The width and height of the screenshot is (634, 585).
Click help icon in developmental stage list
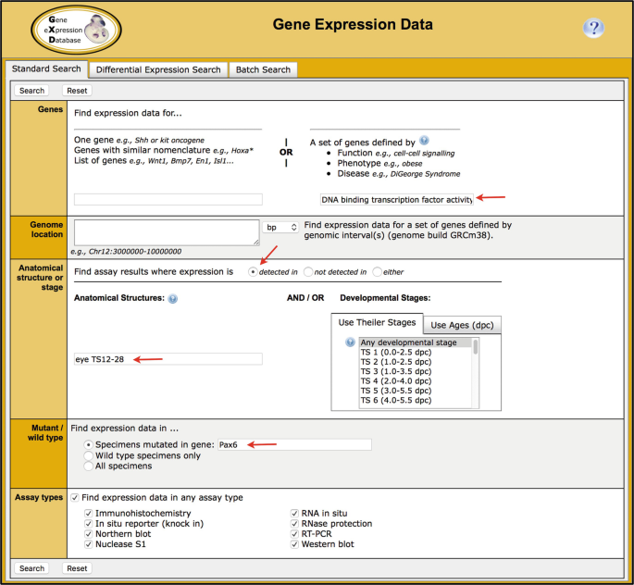[x=350, y=342]
